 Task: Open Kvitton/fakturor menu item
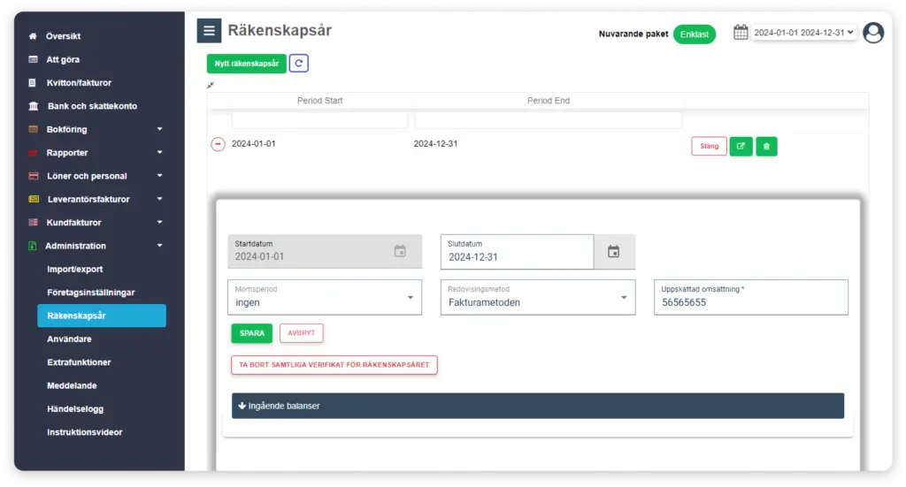point(79,82)
